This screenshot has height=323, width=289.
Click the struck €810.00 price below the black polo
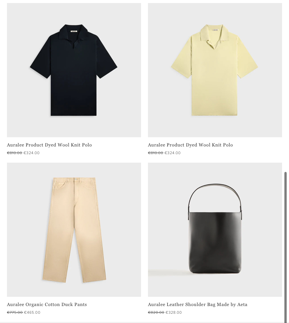coord(15,153)
